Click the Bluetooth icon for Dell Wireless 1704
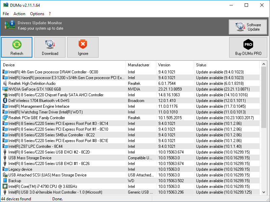Viewport: 270px width, 202px height. coord(5,100)
